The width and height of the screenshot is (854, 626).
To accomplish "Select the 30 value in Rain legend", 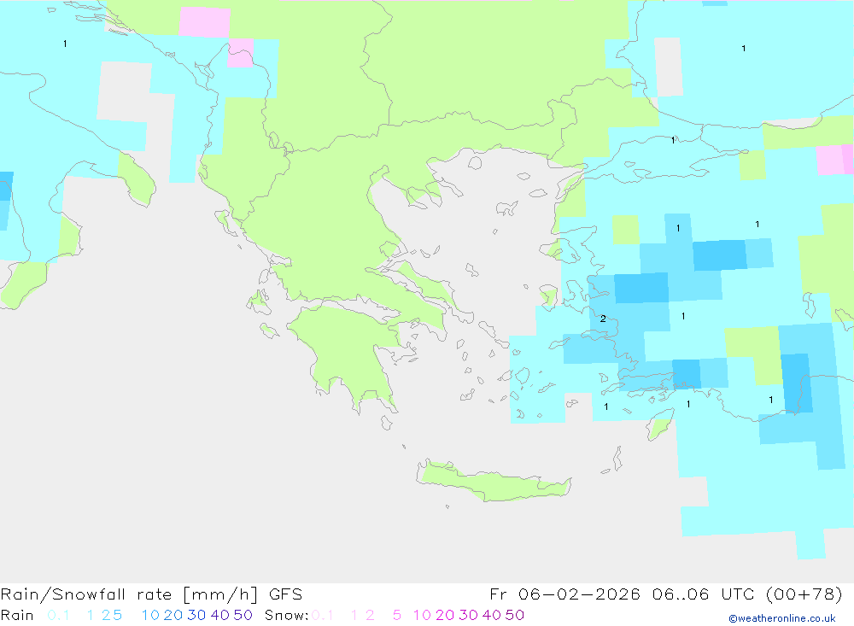I will pyautogui.click(x=196, y=615).
